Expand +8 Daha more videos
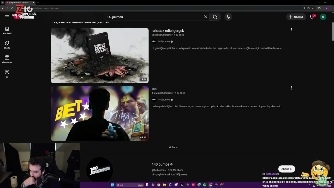Viewport: 334px width, 188px height. 173,147
